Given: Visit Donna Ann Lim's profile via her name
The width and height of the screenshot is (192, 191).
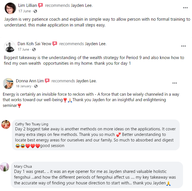Looking at the screenshot, I should click(30, 81).
